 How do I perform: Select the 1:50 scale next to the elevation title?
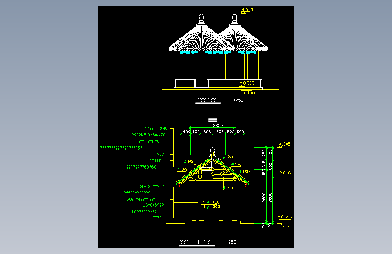238,100
